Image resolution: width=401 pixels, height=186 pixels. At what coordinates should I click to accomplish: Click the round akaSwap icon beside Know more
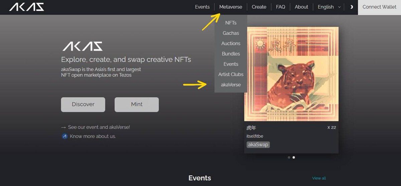(65, 136)
